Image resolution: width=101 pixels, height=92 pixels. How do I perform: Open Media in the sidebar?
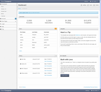(x=2, y=14)
